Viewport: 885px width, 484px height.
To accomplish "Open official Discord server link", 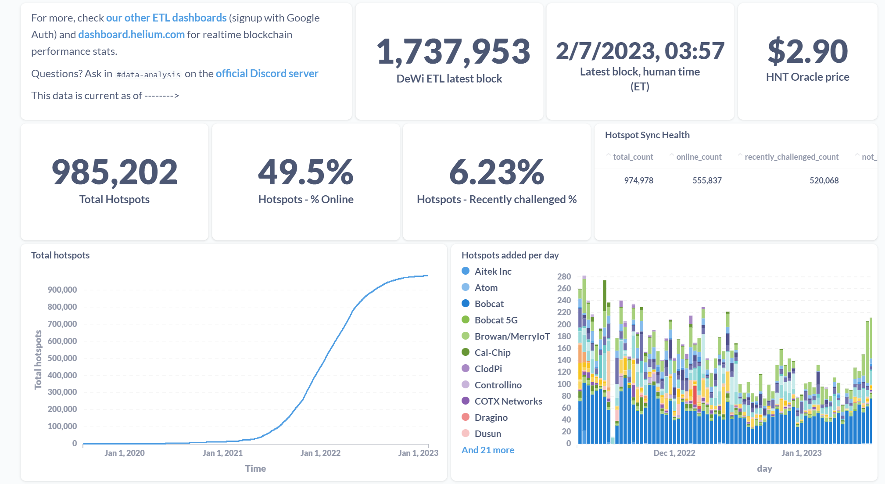I will (267, 74).
